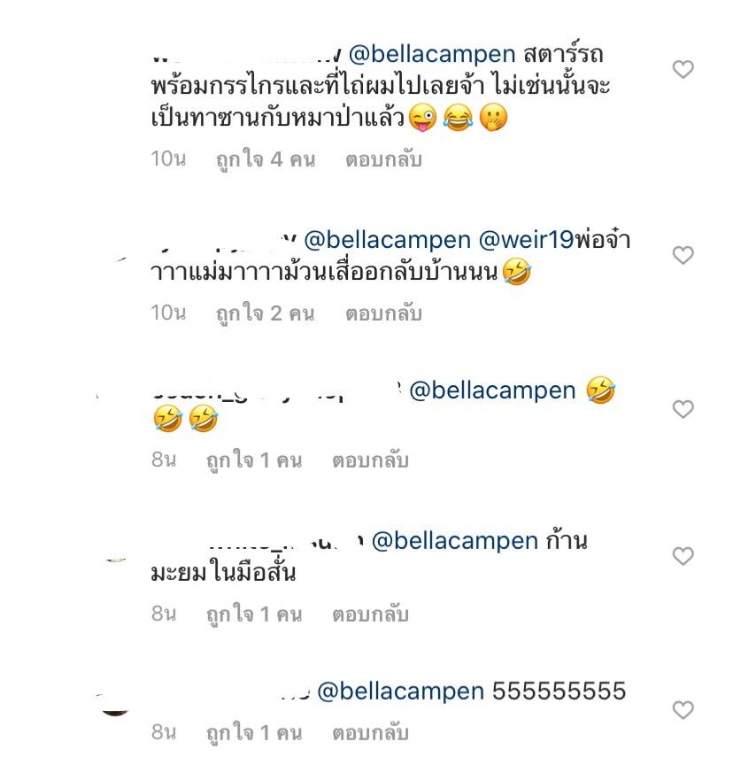The height and width of the screenshot is (765, 733).
Task: Like the comment about สตาร์รถ with heart icon
Action: 683,69
